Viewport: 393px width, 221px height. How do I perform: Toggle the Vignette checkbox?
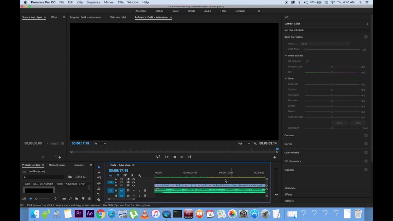click(x=366, y=169)
